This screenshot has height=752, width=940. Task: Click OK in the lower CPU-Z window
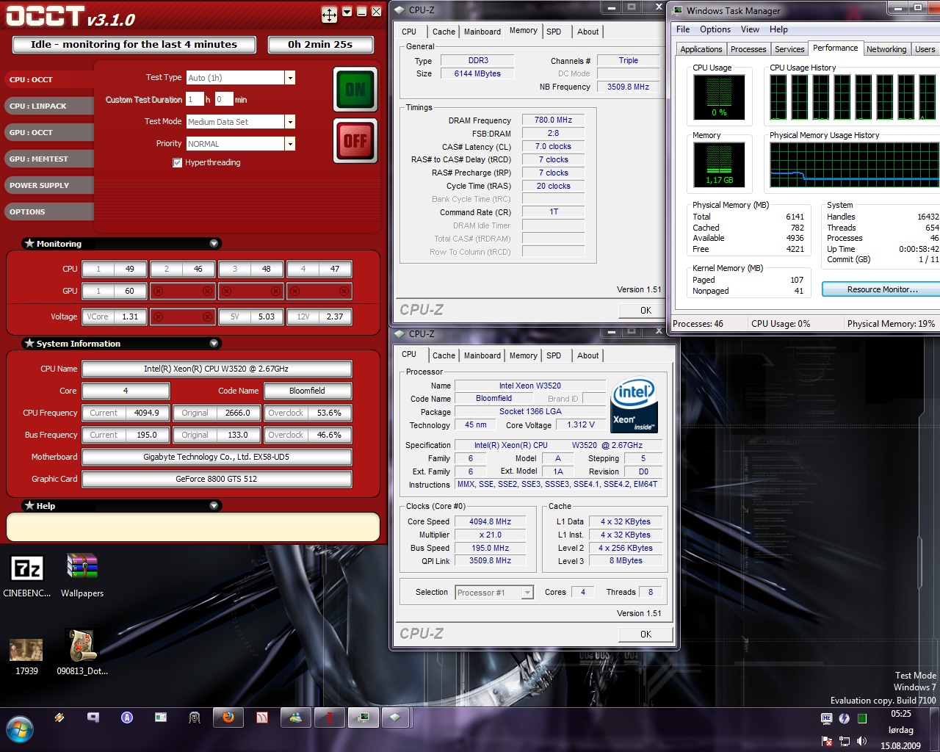(646, 634)
